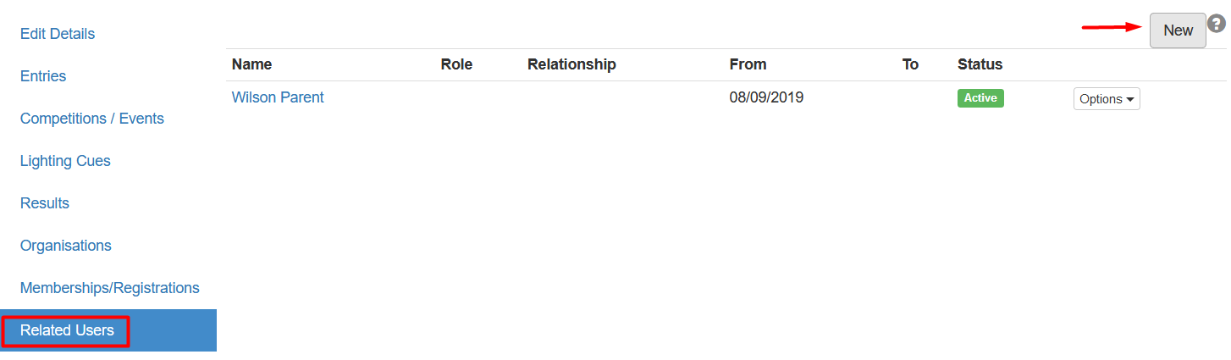1231x360 pixels.
Task: Open the Wilson Parent user link
Action: point(278,97)
